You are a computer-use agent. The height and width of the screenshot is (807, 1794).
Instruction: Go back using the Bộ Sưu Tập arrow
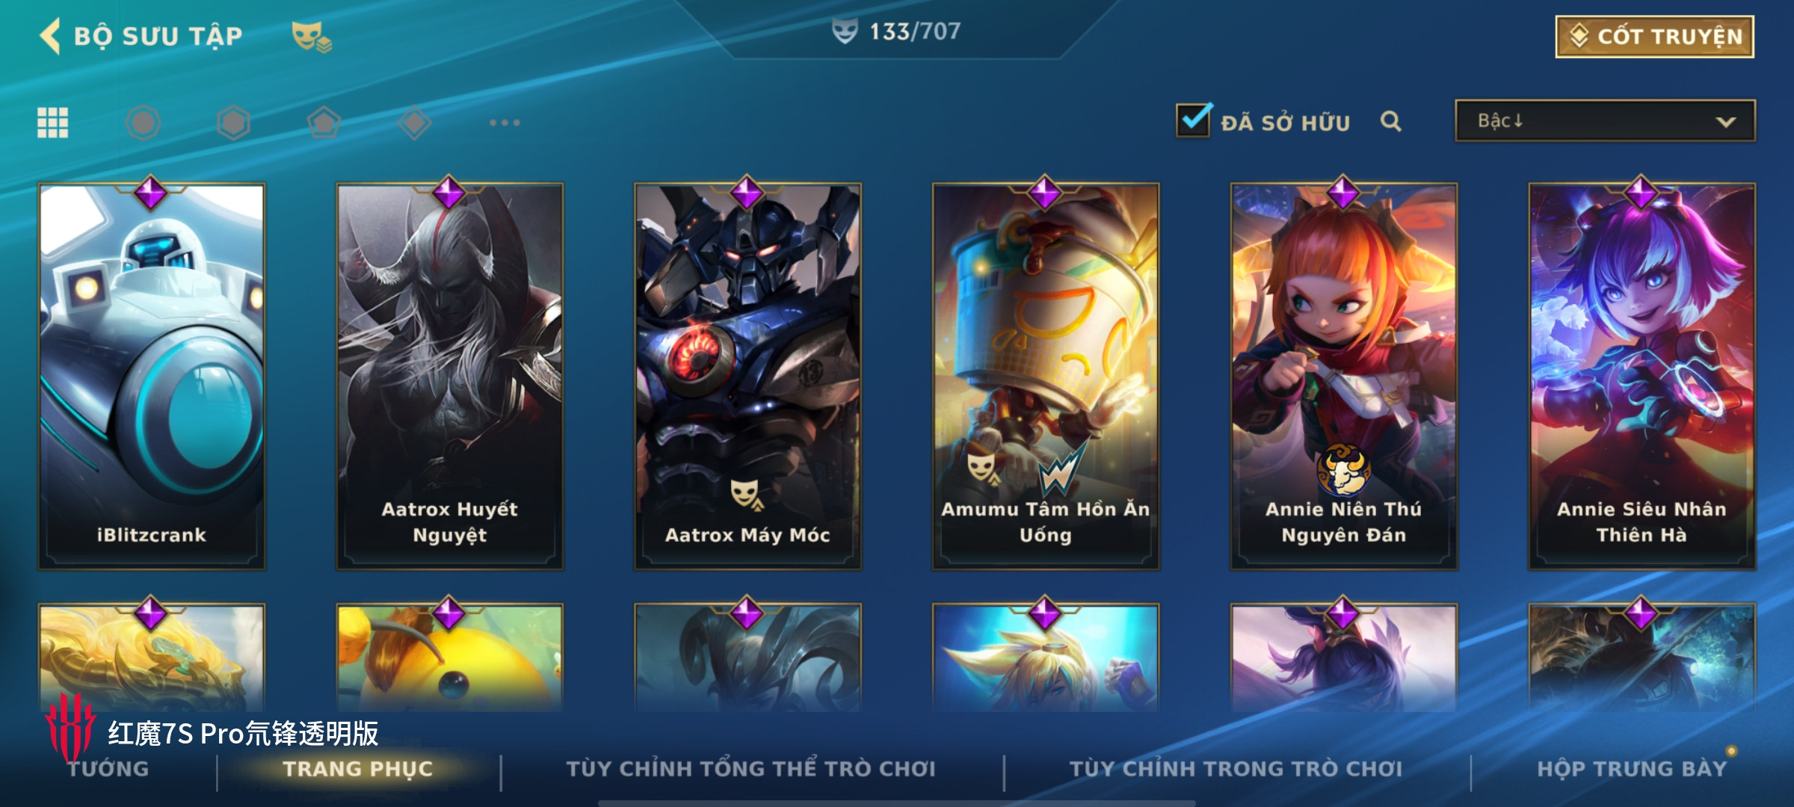tap(49, 36)
